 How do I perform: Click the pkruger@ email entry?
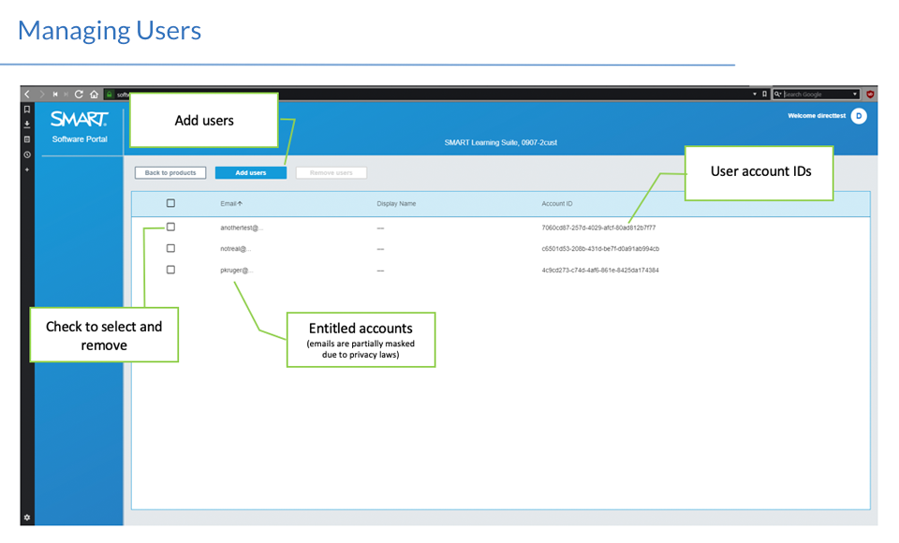(x=236, y=270)
